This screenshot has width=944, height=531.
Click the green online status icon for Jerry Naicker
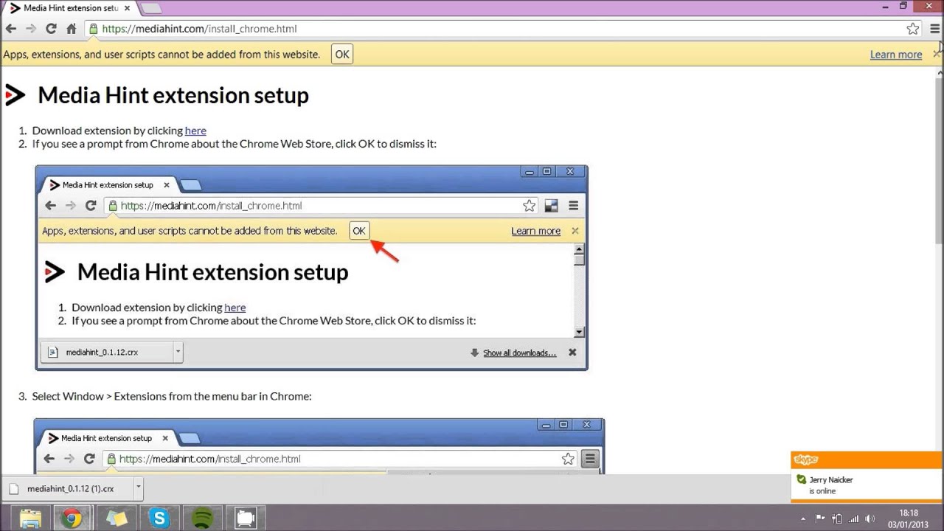coord(801,479)
